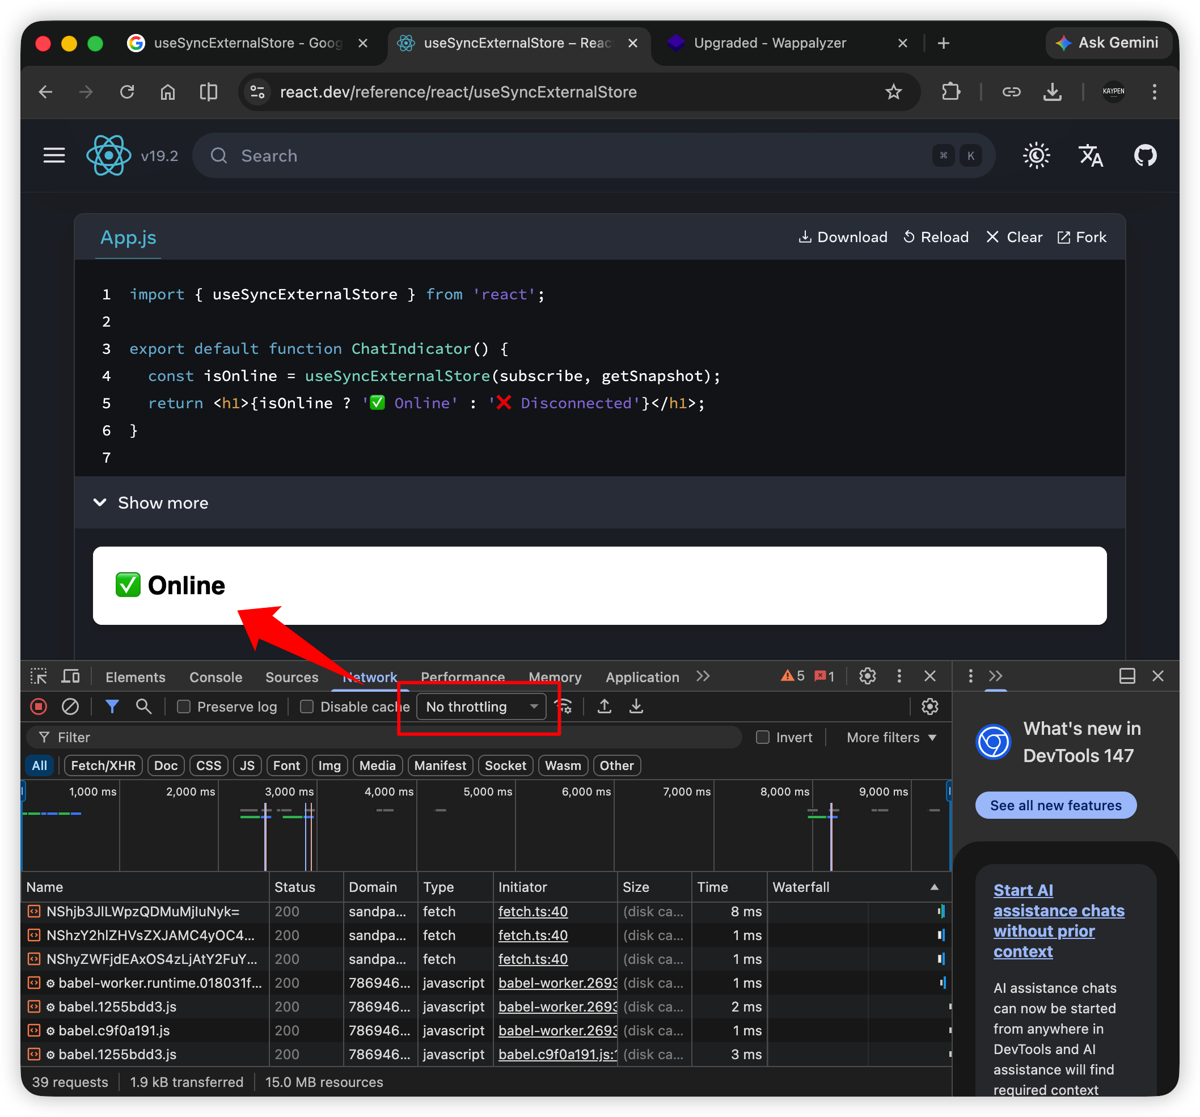Switch to the Console tab
The height and width of the screenshot is (1117, 1200).
pyautogui.click(x=216, y=677)
